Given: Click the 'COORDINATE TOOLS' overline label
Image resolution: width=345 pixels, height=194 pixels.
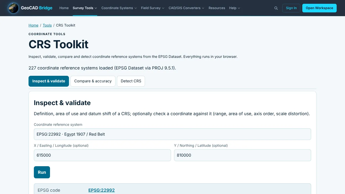Looking at the screenshot, I should tap(47, 34).
